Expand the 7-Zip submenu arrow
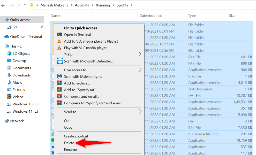This screenshot has width=256, height=155. click(x=140, y=54)
